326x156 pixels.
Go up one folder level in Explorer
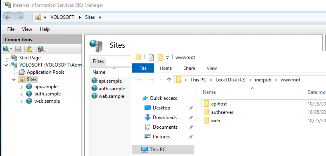(169, 80)
